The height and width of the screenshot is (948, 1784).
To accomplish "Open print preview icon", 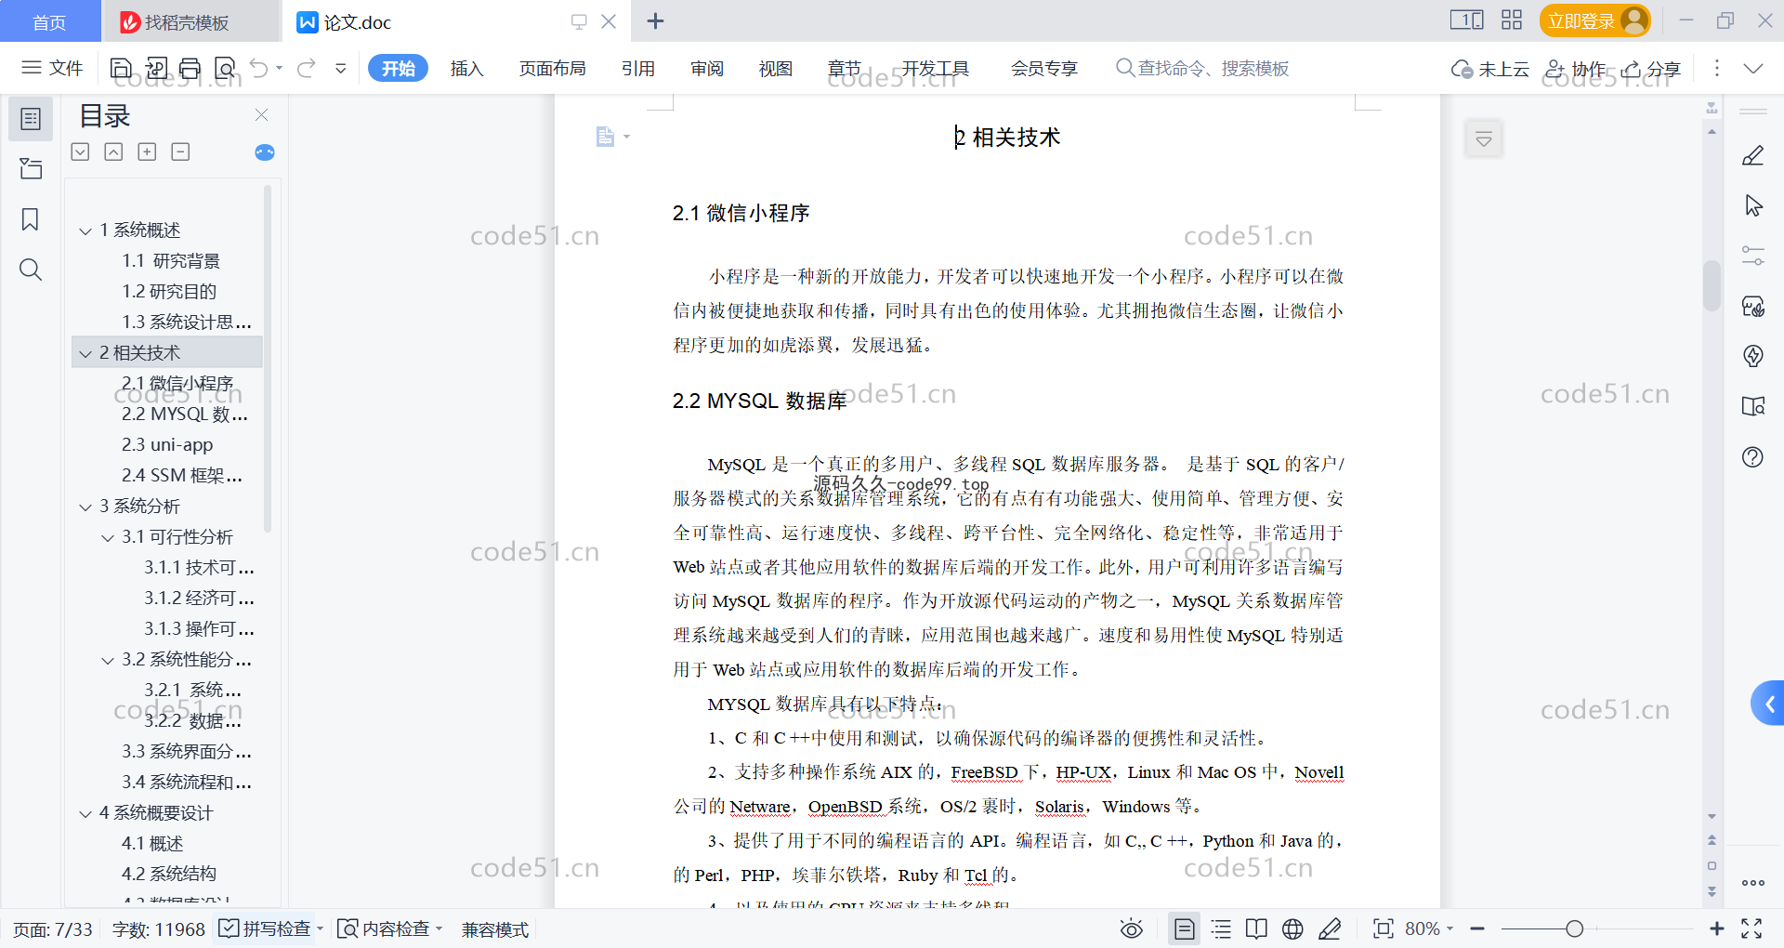I will [x=225, y=68].
